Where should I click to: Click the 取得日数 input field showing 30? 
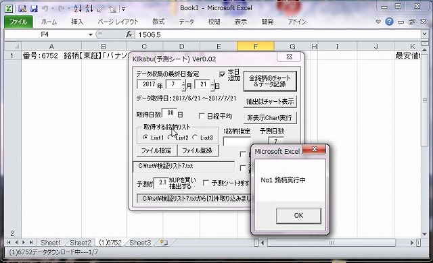pyautogui.click(x=170, y=113)
